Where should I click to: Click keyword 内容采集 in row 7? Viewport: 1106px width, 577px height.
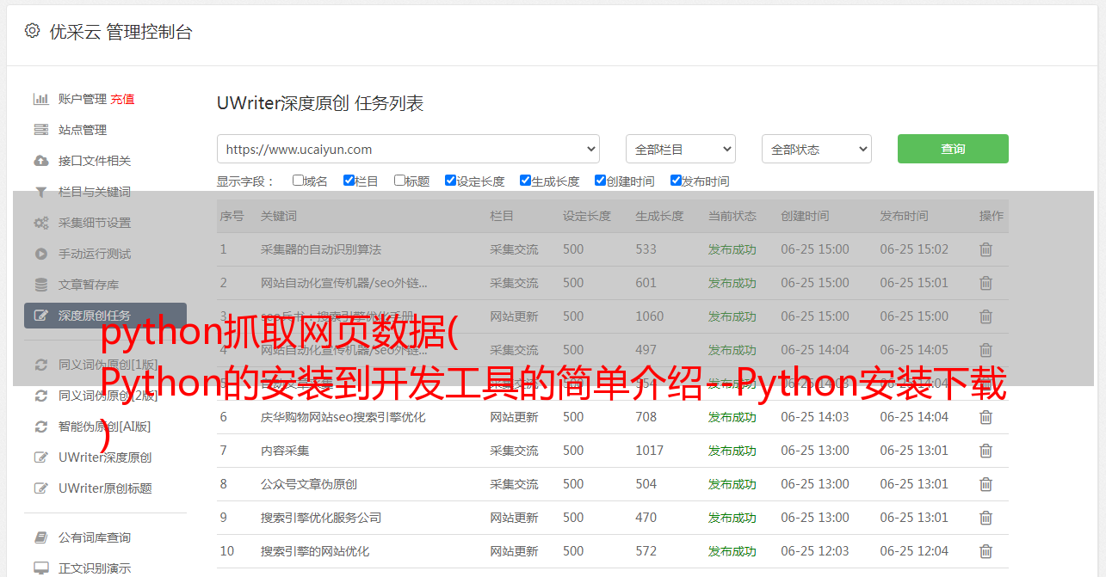[x=285, y=451]
